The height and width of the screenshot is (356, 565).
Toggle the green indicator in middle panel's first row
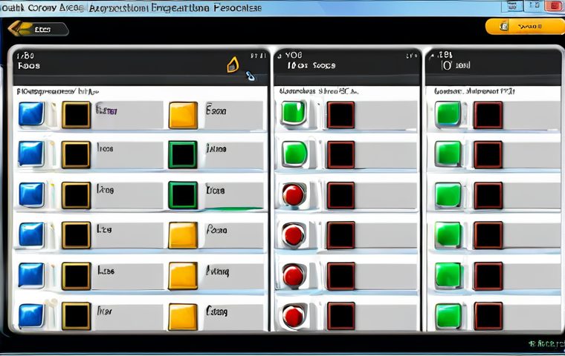pyautogui.click(x=294, y=114)
